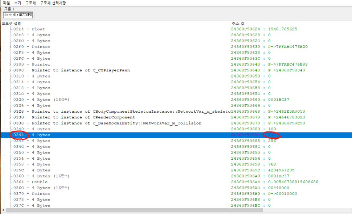Select the 0314 4 Bytes row
Screen dimensions: 352x214
tap(32, 82)
